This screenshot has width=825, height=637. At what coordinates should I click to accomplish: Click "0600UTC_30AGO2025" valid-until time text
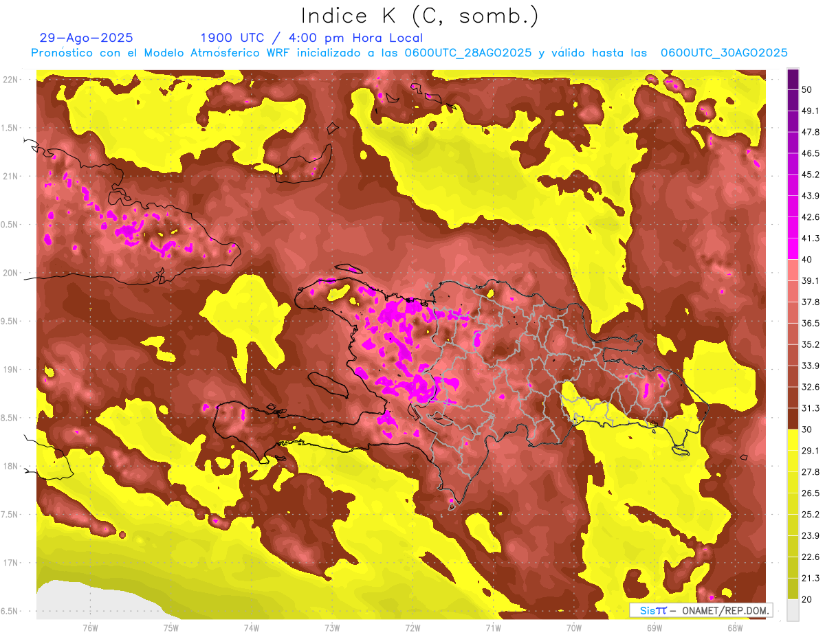pyautogui.click(x=724, y=53)
